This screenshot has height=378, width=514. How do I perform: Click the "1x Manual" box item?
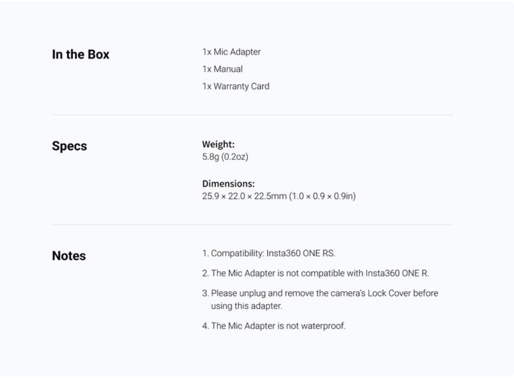(223, 69)
